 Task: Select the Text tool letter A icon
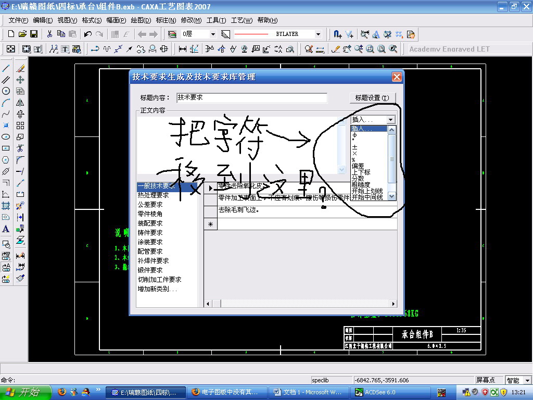click(x=6, y=229)
